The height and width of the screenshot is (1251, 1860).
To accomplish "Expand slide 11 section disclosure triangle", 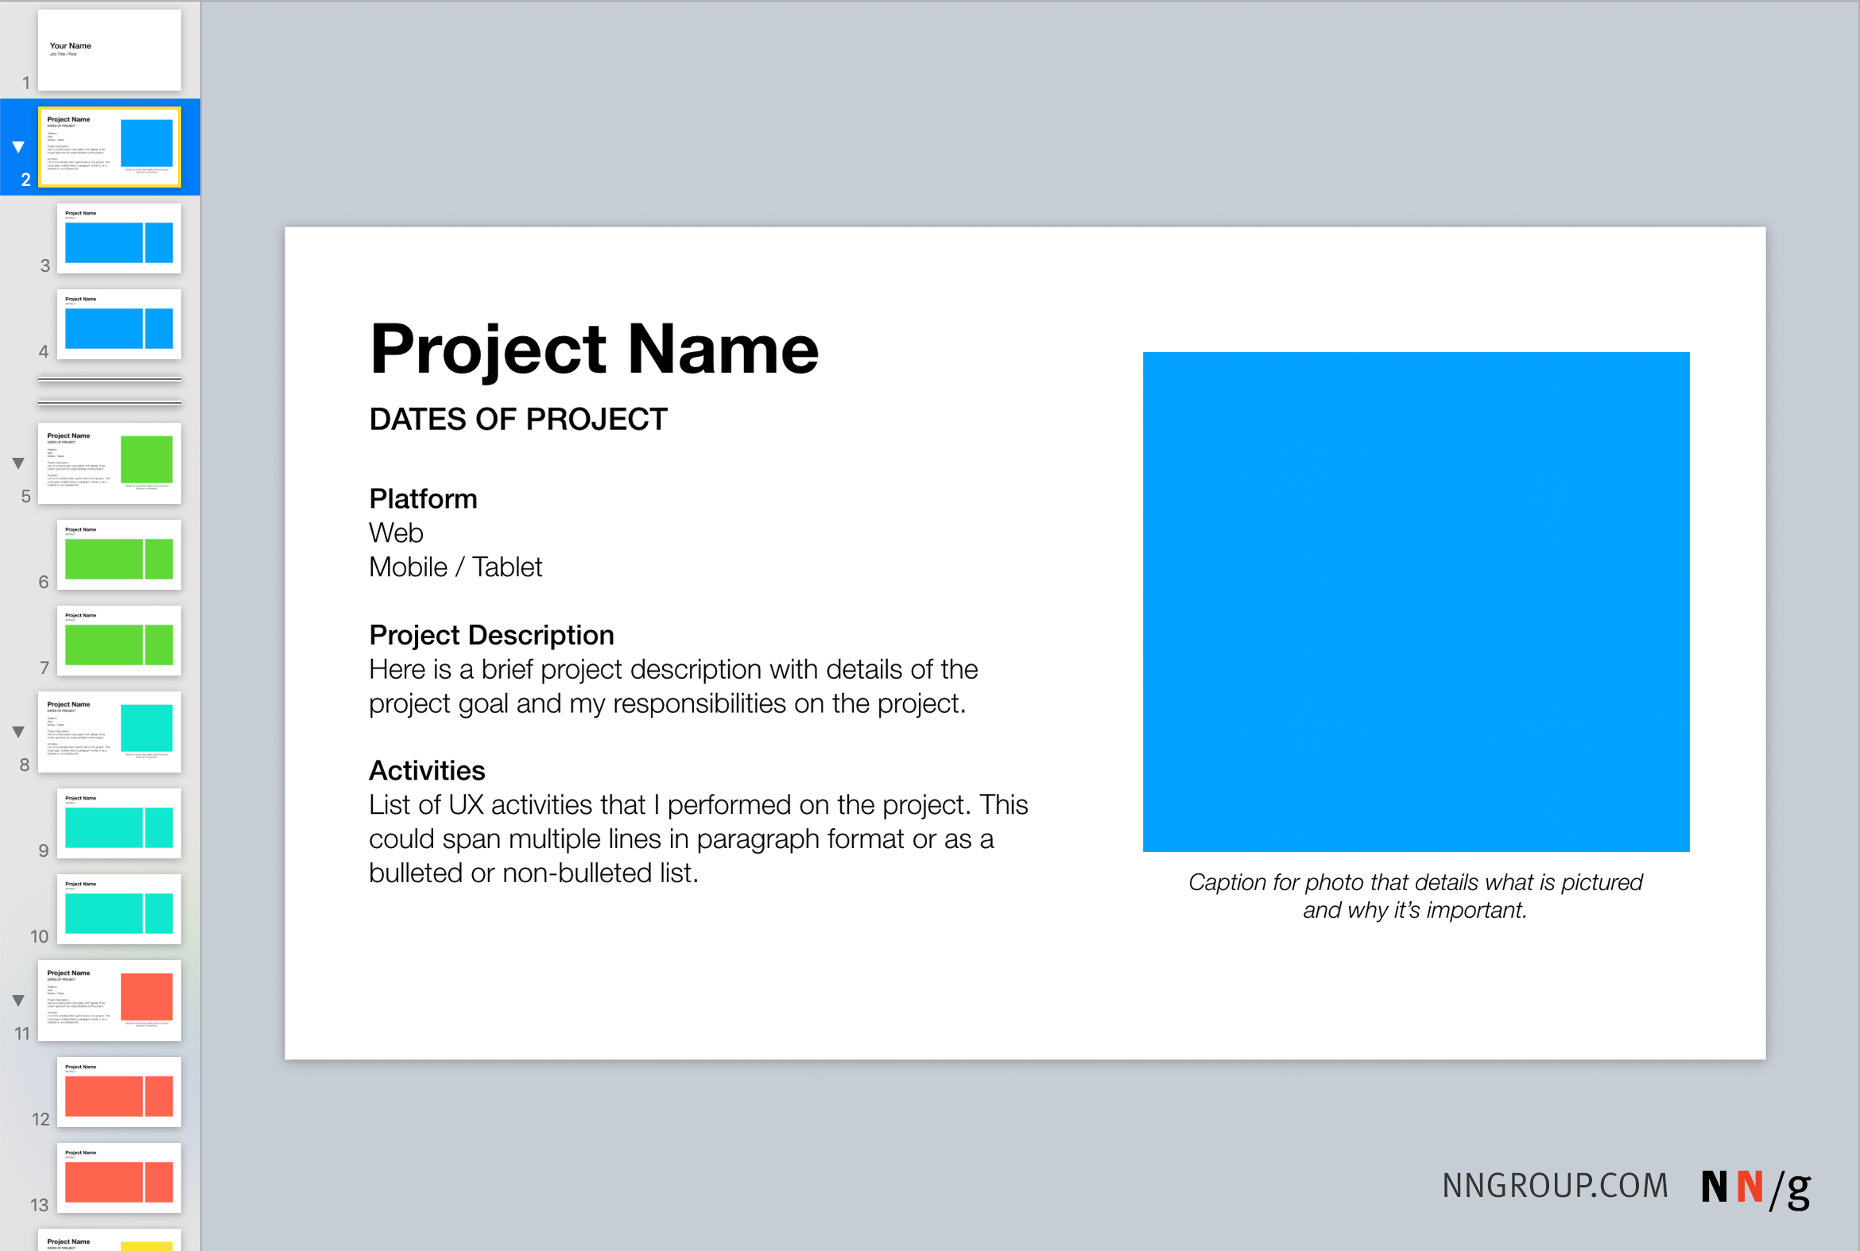I will 18,998.
